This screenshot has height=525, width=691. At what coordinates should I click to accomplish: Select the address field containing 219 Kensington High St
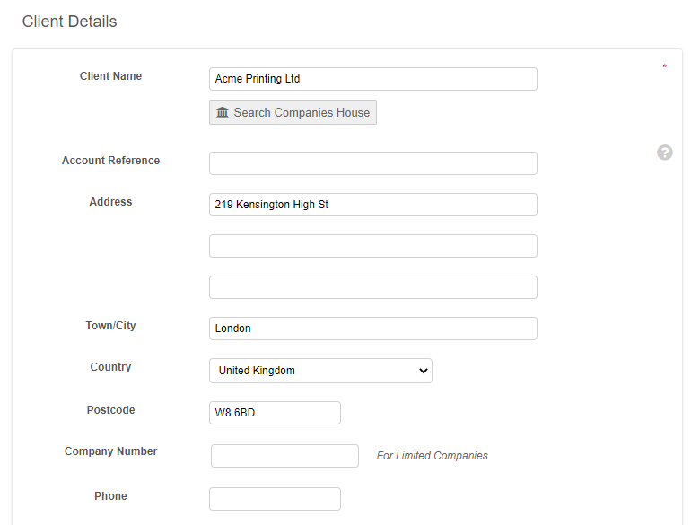click(372, 205)
